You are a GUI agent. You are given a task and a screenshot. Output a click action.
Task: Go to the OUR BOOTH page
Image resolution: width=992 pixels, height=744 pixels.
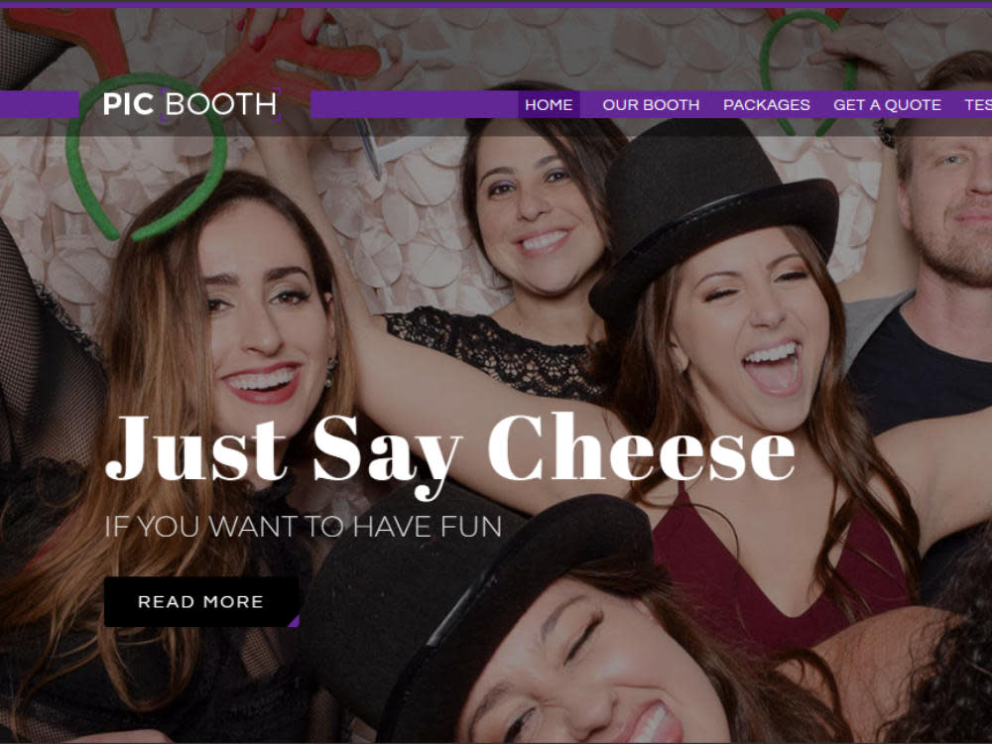(651, 105)
